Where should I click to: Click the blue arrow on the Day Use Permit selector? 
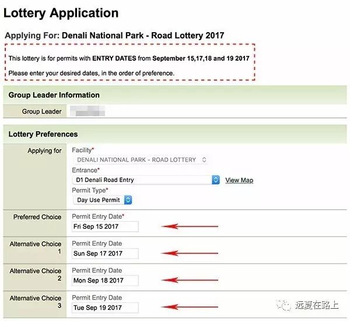click(128, 200)
